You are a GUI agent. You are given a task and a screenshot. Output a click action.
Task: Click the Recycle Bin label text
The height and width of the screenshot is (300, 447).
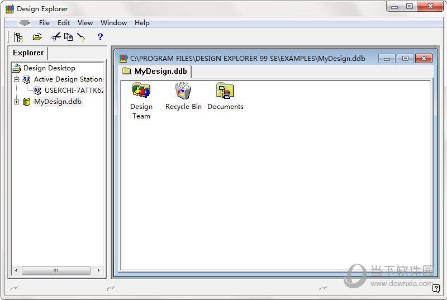(x=183, y=107)
